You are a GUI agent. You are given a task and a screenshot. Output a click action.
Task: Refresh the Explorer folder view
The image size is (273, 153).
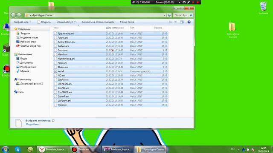coord(169,15)
